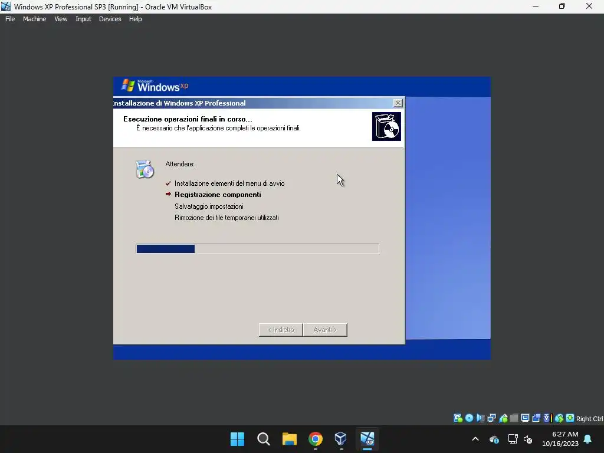Click the network adapter status icon
The height and width of the screenshot is (453, 604).
tap(491, 418)
